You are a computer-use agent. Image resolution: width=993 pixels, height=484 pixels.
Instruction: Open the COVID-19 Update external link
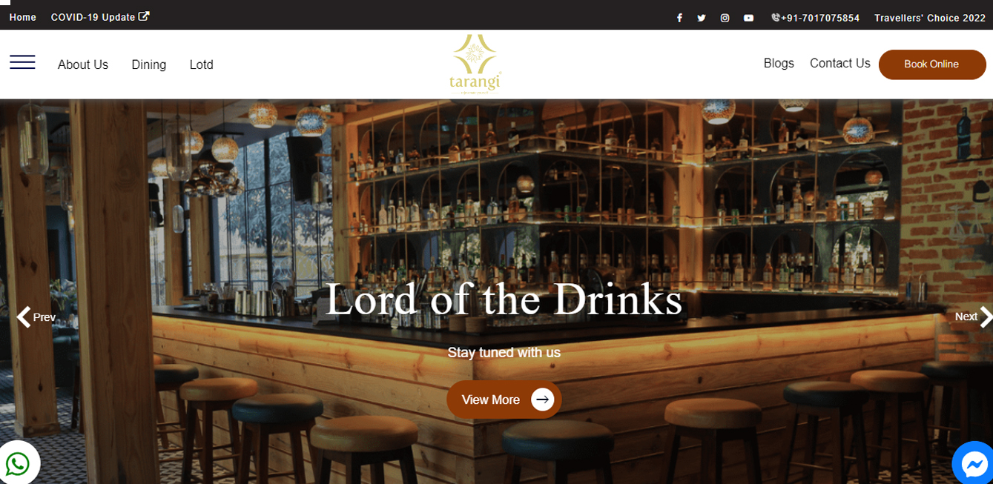100,17
